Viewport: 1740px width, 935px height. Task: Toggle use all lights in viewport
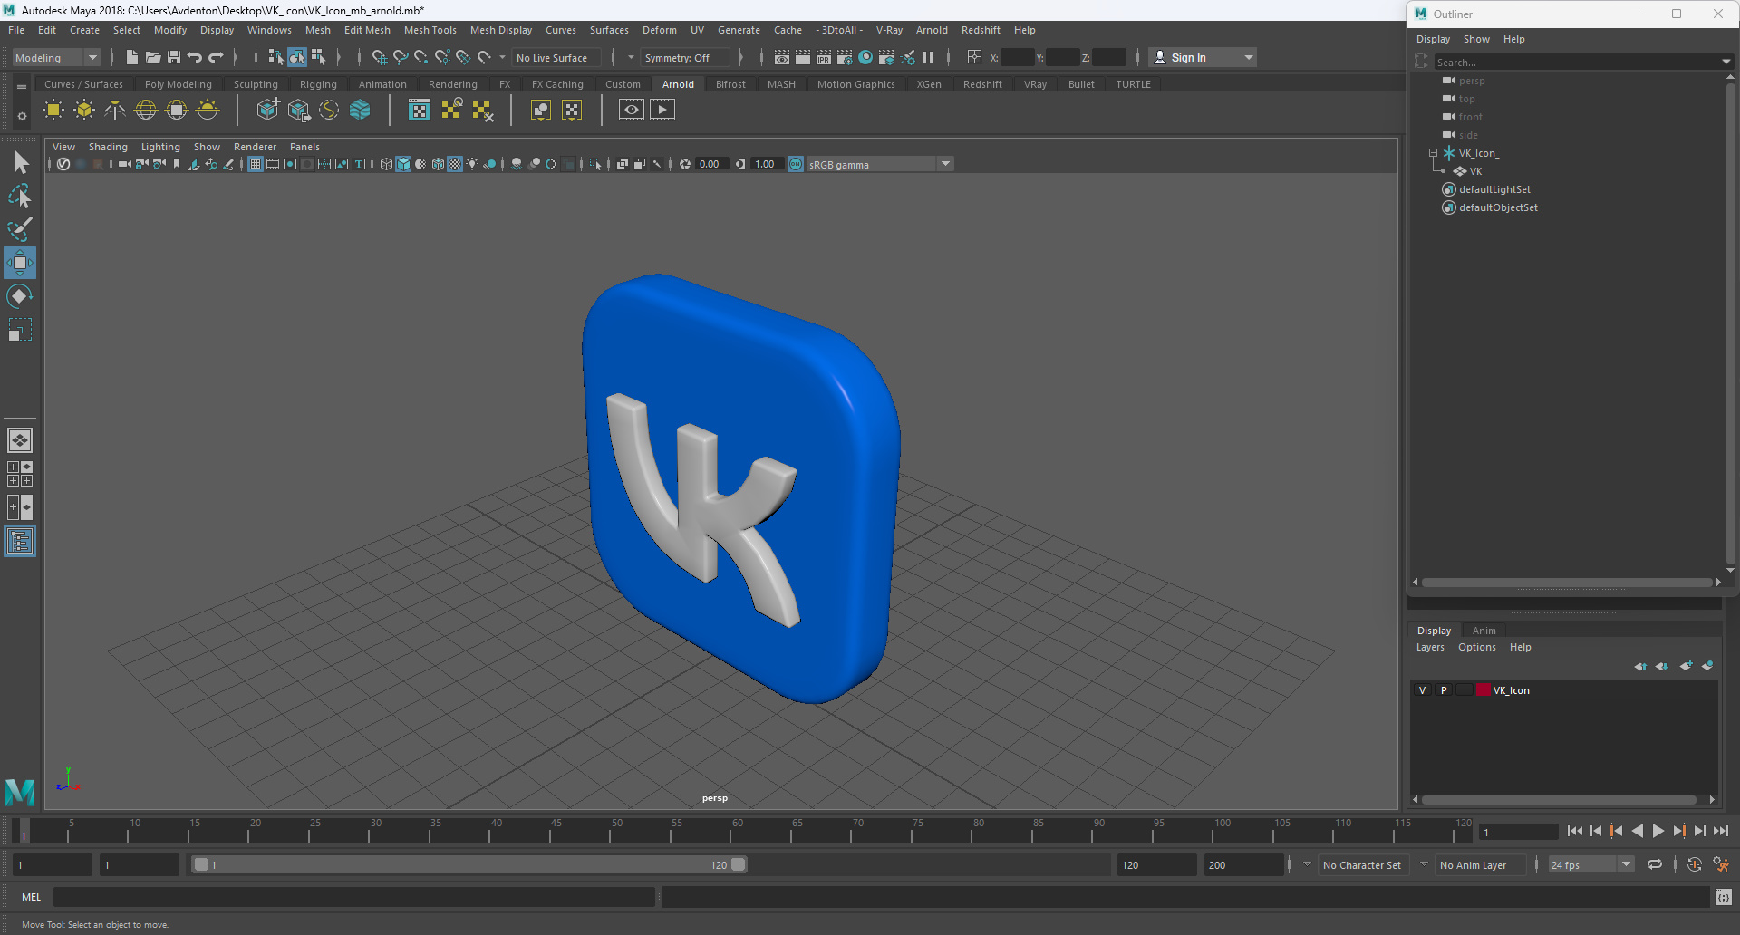click(473, 164)
